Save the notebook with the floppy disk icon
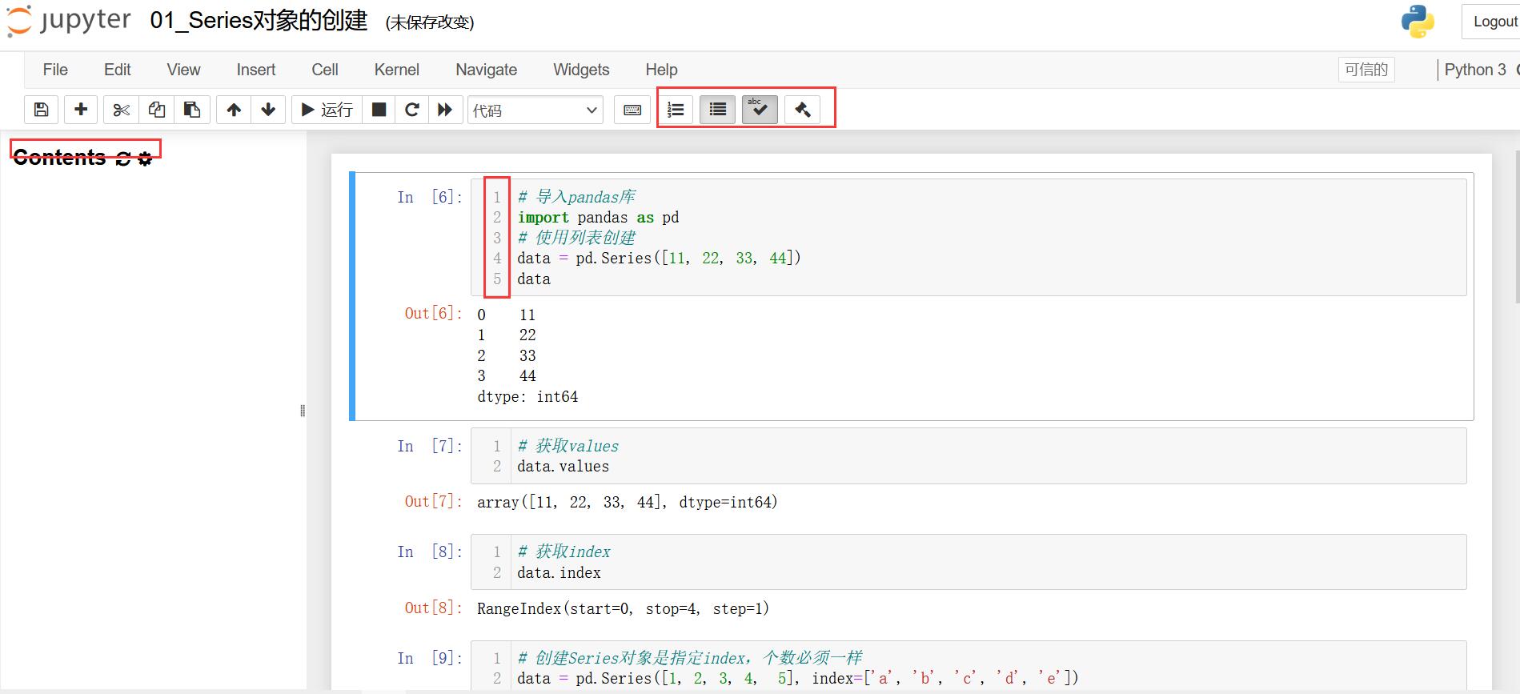 point(42,110)
